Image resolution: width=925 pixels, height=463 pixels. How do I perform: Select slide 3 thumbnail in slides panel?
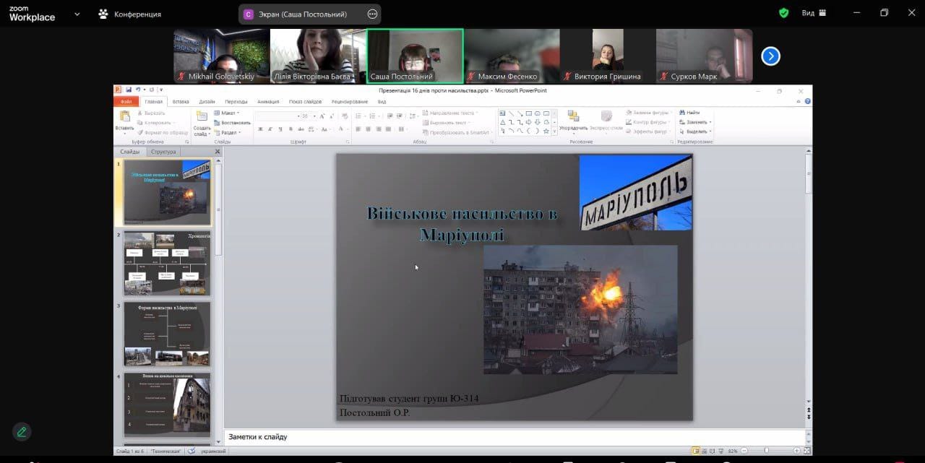[x=167, y=334]
